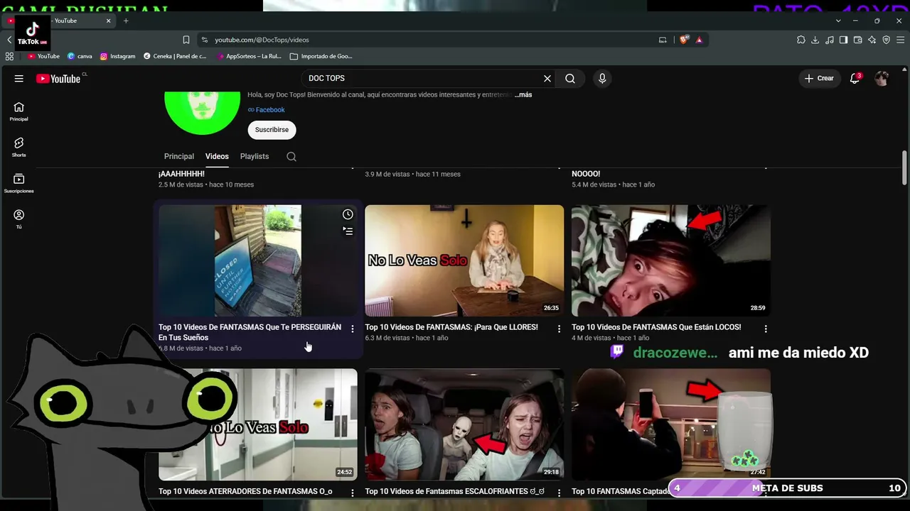The width and height of the screenshot is (910, 511).
Task: Go to Principal in the left sidebar
Action: click(x=19, y=111)
